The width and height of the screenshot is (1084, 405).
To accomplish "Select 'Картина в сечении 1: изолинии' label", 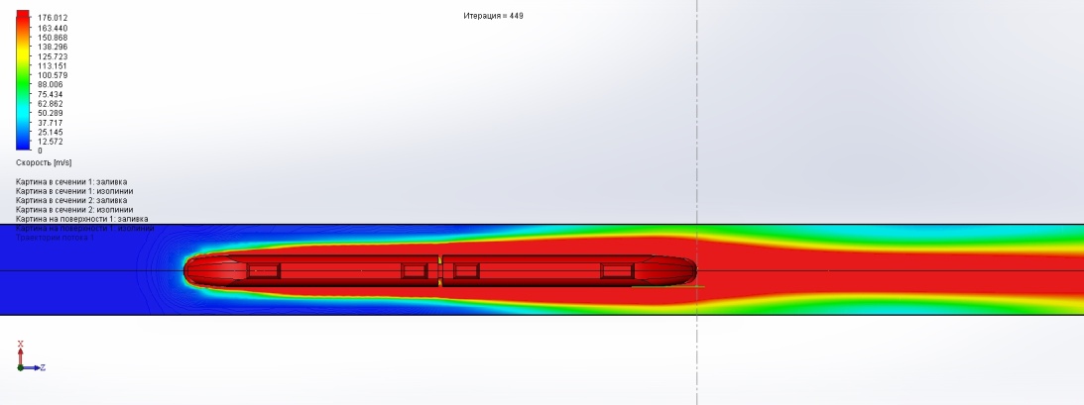I will pyautogui.click(x=74, y=191).
